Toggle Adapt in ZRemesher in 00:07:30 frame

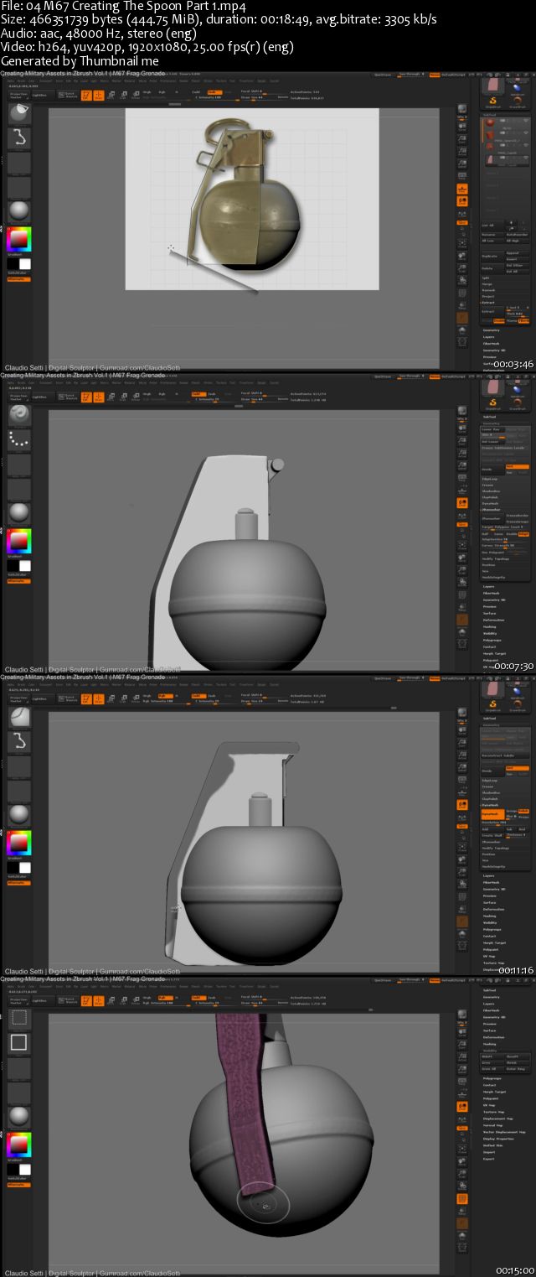pos(524,534)
